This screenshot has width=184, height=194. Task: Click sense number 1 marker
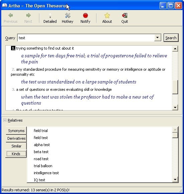13,48
